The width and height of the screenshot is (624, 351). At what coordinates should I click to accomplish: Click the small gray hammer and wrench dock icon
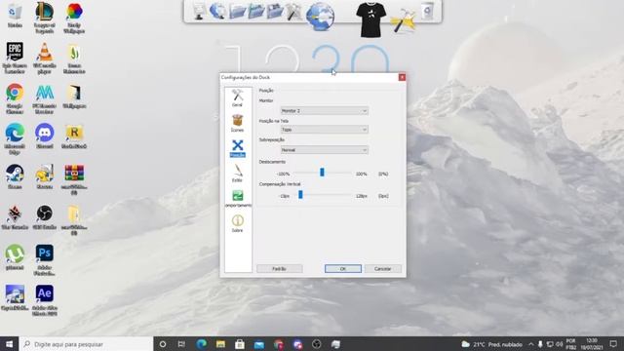tap(294, 11)
